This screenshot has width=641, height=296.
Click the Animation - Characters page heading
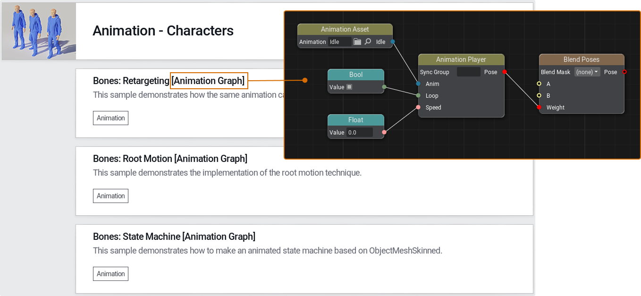point(163,31)
